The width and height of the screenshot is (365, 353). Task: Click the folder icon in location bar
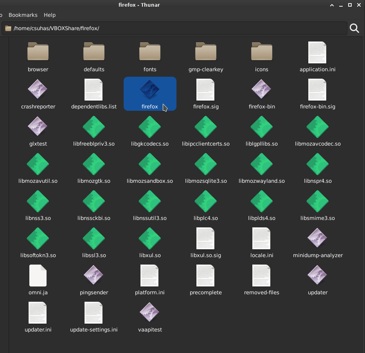[x=8, y=29]
